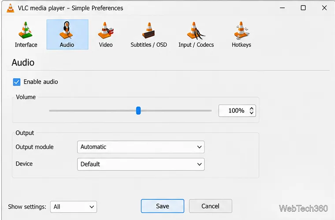The image size is (335, 220).
Task: Click the Device label
Action: point(24,164)
